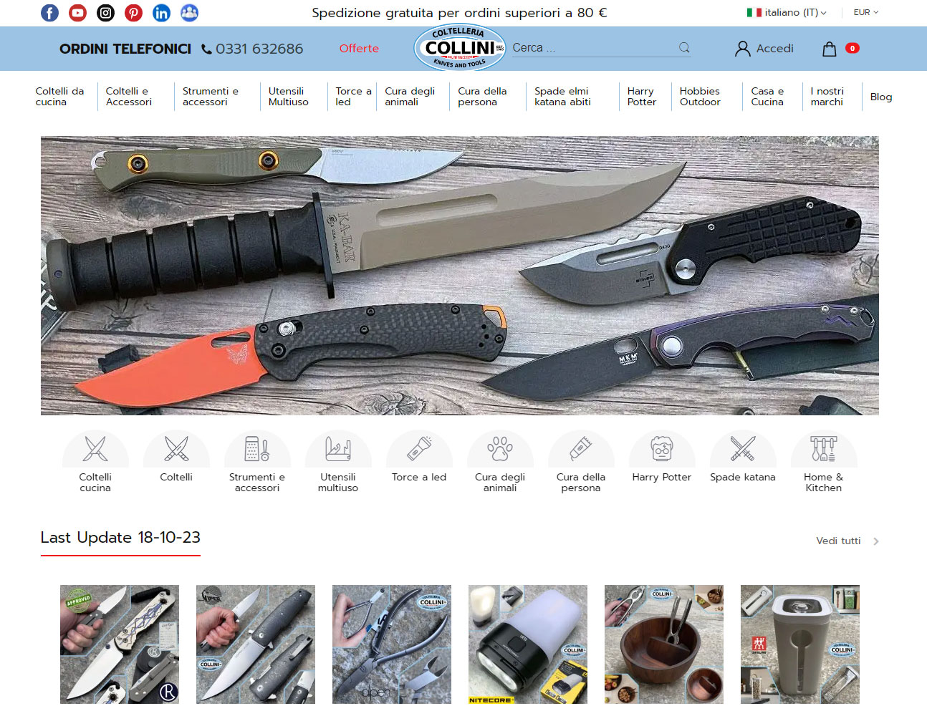The width and height of the screenshot is (927, 706).
Task: Open the Facebook page via its icon
Action: (49, 12)
